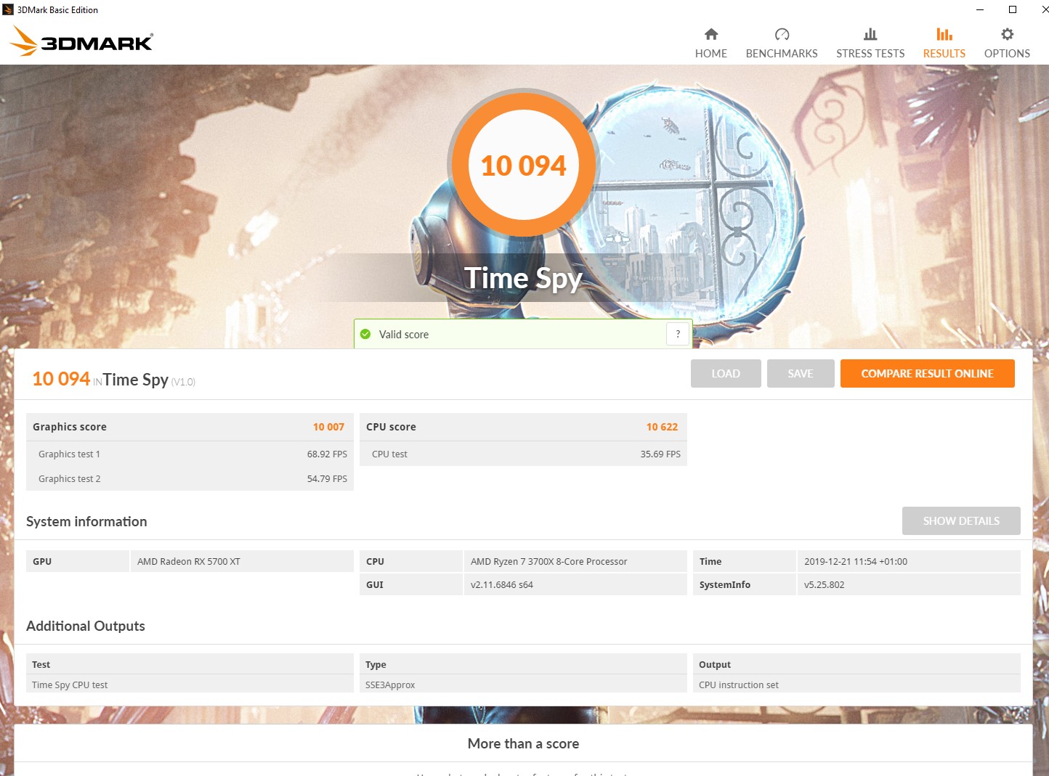Click the Options gear icon
Screen dimensions: 1049x776
coord(1007,34)
